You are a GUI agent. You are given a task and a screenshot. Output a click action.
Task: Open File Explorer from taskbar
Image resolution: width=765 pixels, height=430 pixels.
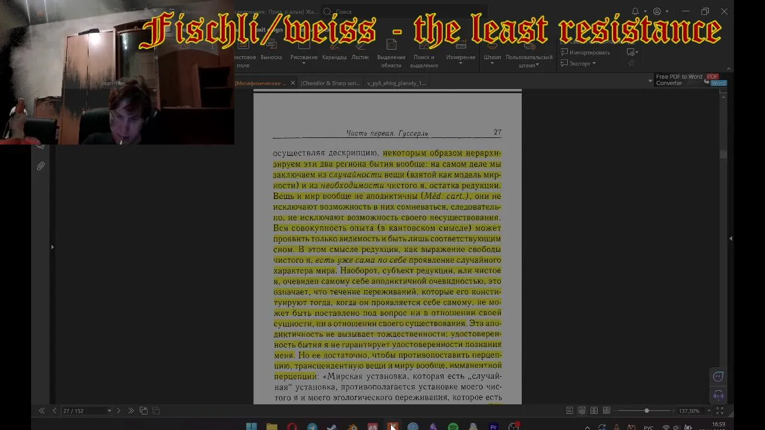point(272,426)
